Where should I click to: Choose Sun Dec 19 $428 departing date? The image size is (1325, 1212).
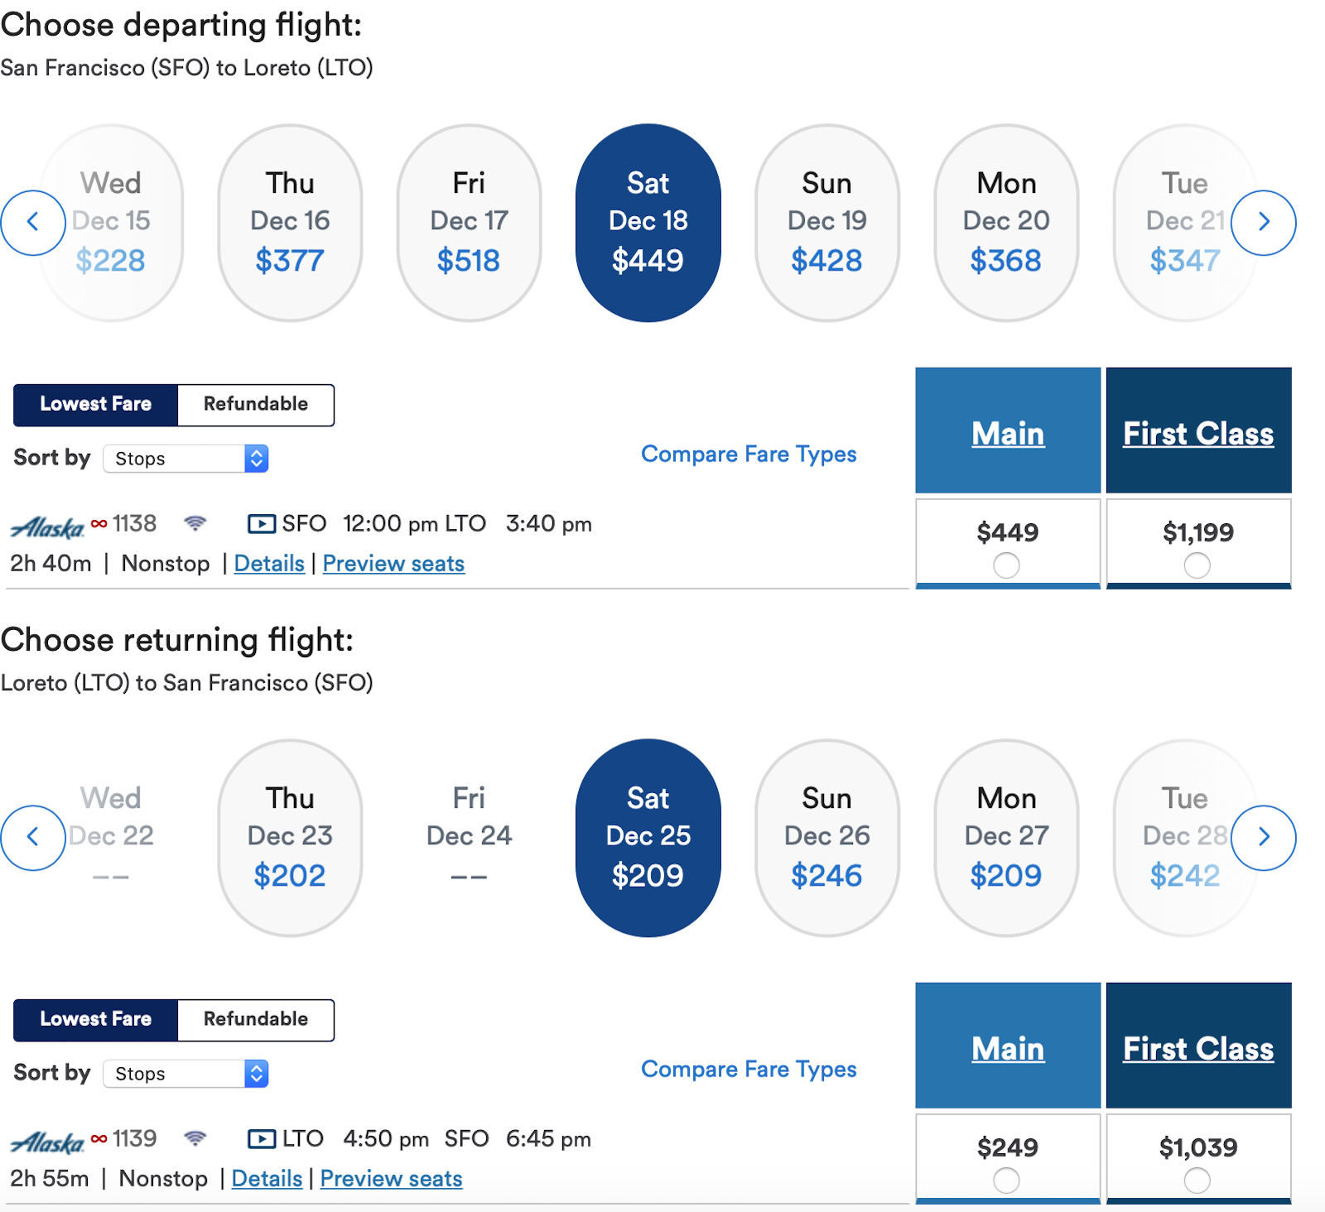827,223
